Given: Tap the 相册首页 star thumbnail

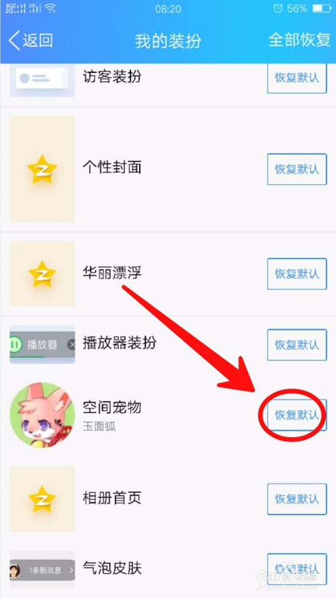Looking at the screenshot, I should 42,499.
